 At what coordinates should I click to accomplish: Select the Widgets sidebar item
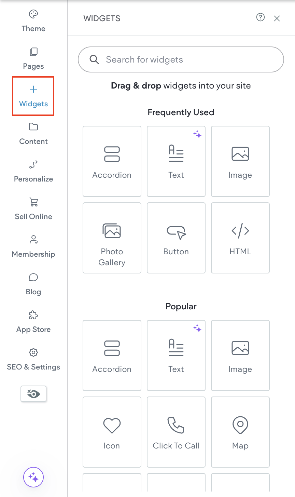coord(33,96)
